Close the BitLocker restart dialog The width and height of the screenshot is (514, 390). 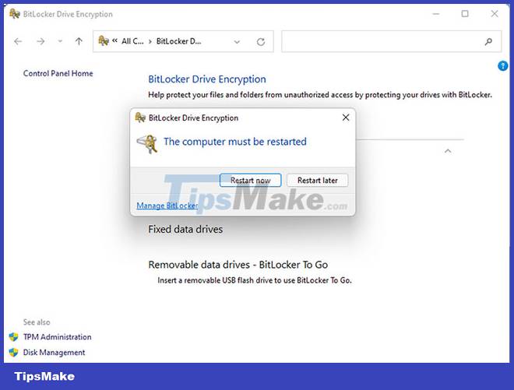click(x=346, y=118)
